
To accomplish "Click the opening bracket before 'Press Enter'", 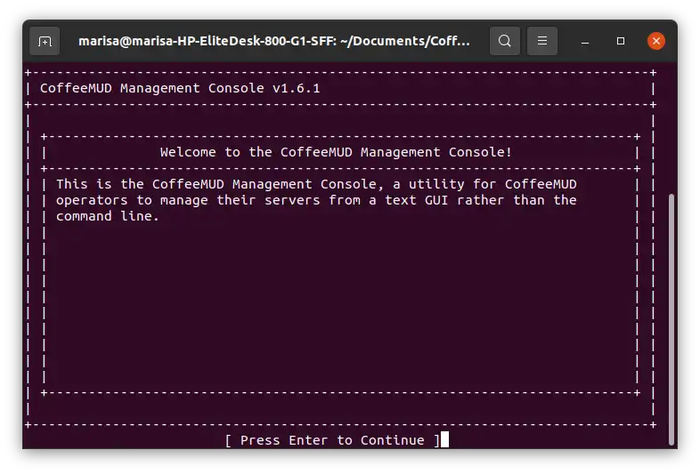I will pyautogui.click(x=229, y=440).
